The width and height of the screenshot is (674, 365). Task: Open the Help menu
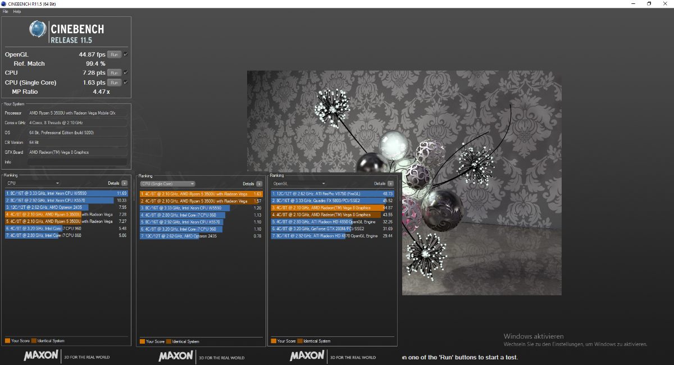[17, 11]
